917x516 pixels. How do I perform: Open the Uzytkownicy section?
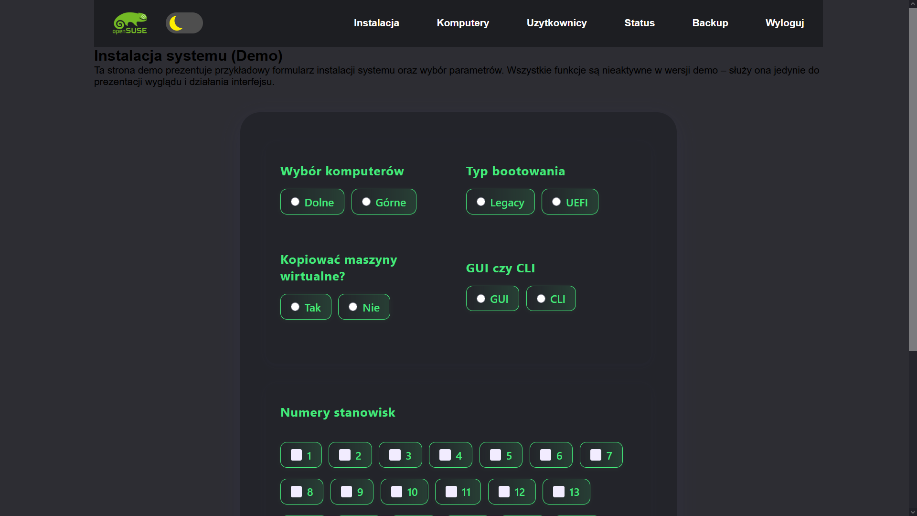pos(556,23)
